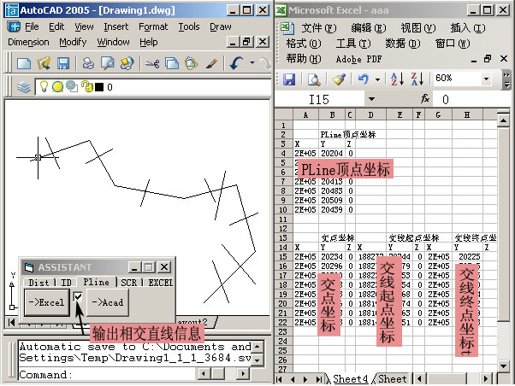Click the black layer color swatch
This screenshot has height=386, width=515.
pyautogui.click(x=98, y=87)
